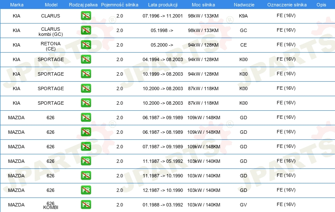Click the GV body code cell
This screenshot has width=335, height=212.
[x=243, y=205]
